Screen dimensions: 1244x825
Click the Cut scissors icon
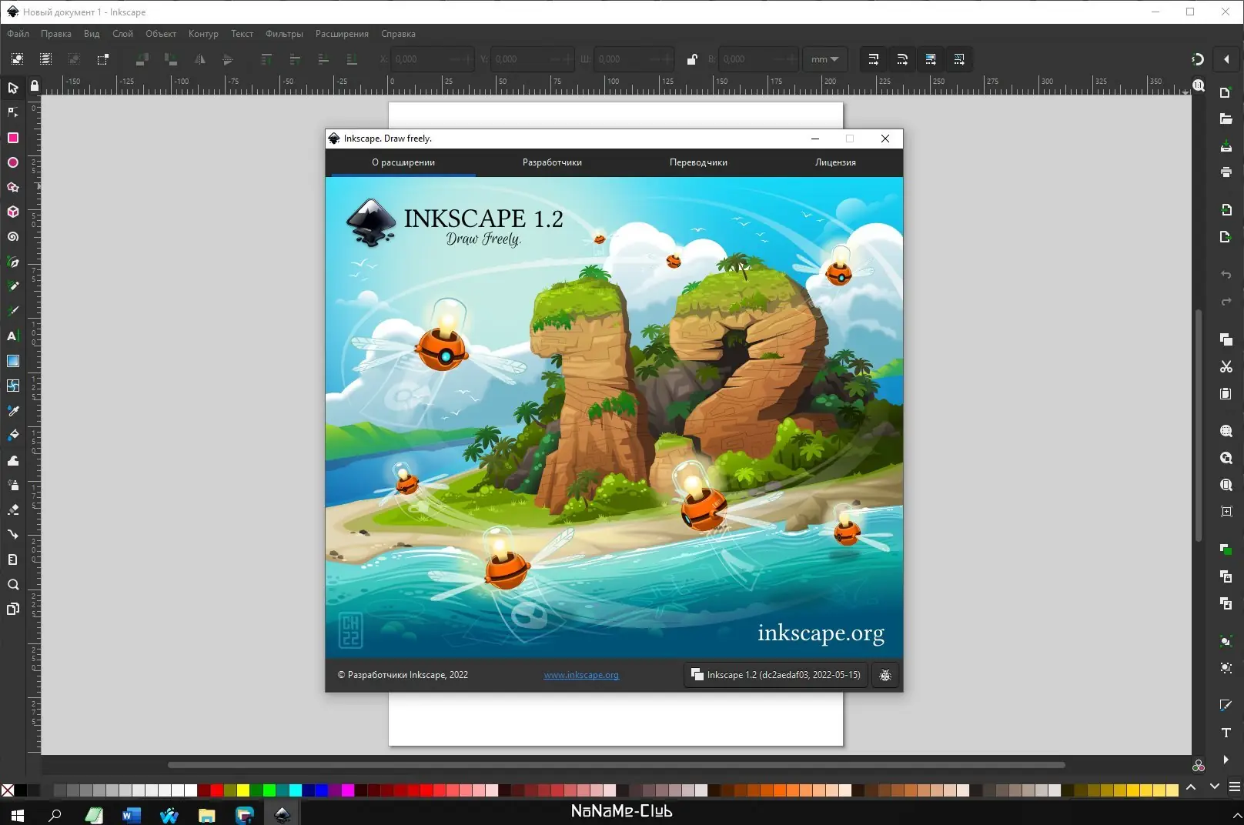(1226, 366)
